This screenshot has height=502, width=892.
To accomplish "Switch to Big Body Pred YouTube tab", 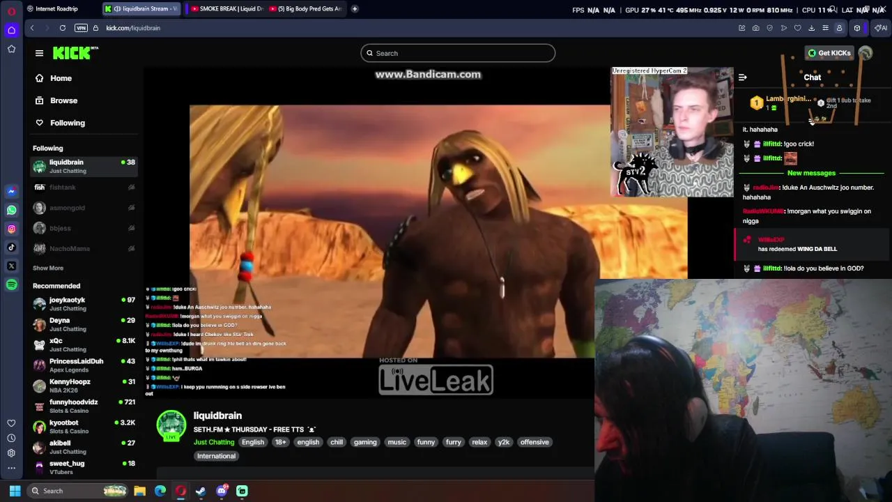I will click(307, 9).
